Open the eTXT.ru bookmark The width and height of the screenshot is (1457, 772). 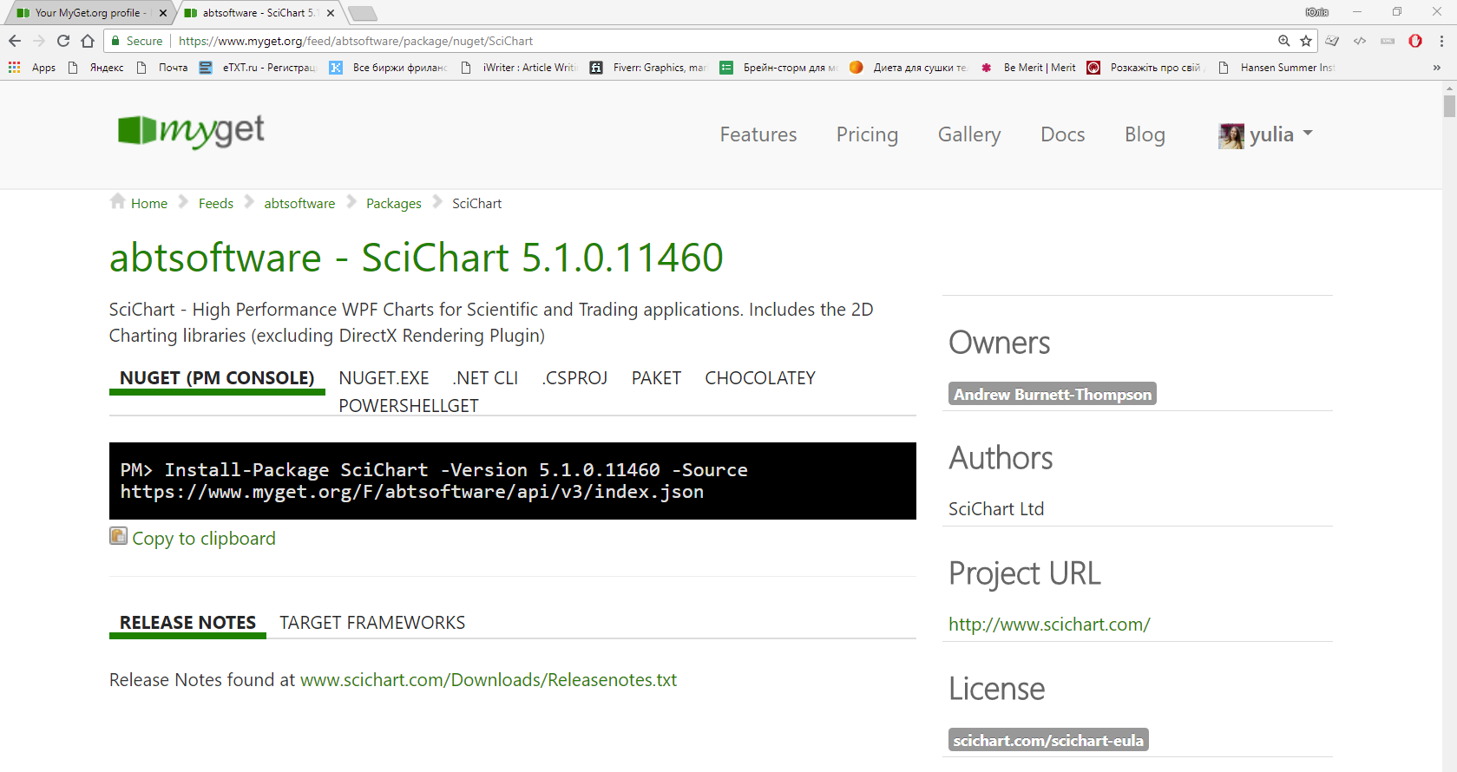tap(259, 68)
